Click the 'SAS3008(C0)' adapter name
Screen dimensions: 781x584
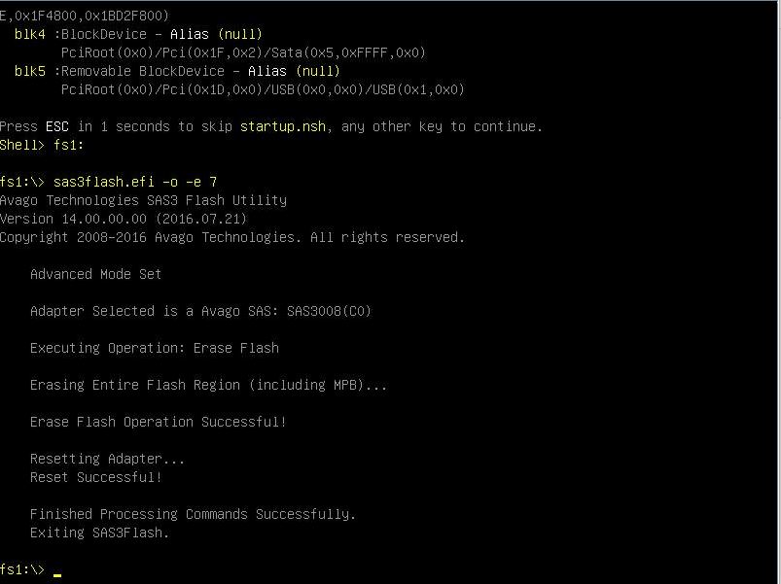point(329,311)
